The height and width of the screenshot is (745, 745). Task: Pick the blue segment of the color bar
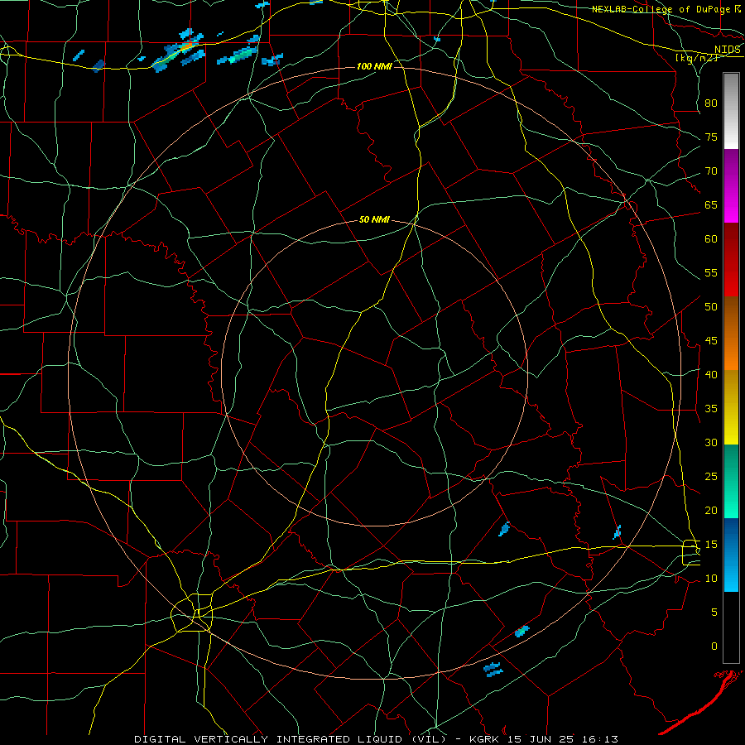click(x=731, y=555)
